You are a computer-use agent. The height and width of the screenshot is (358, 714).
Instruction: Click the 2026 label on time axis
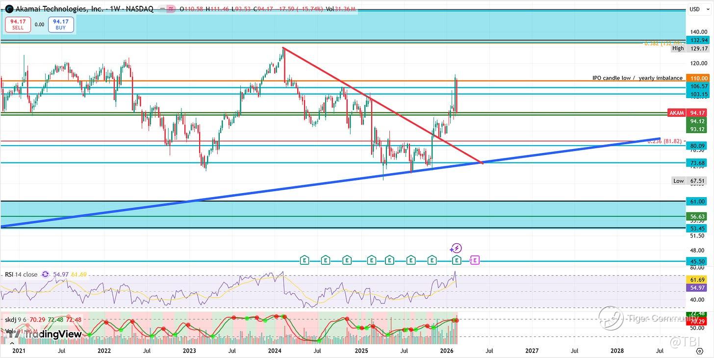[446, 351]
